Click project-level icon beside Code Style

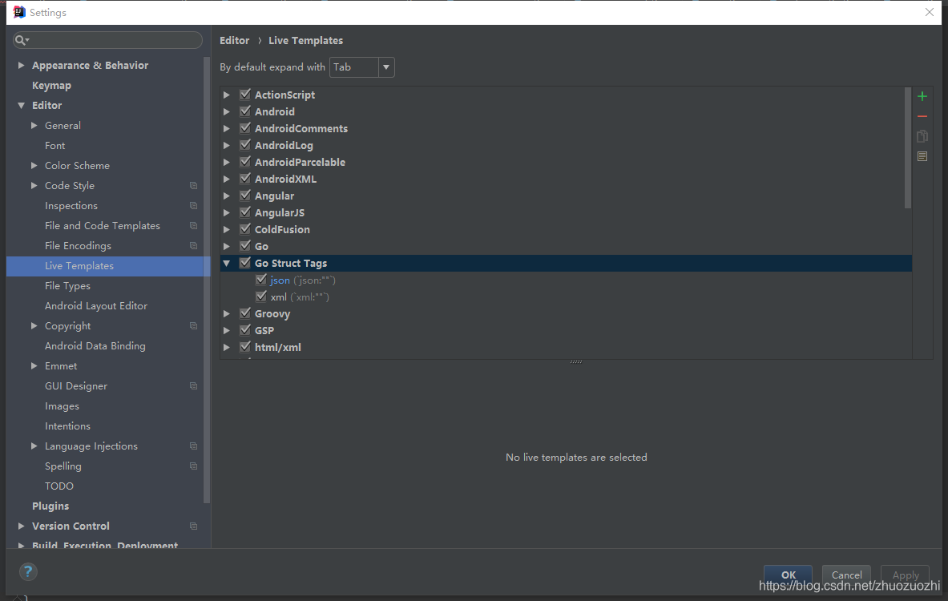(193, 186)
